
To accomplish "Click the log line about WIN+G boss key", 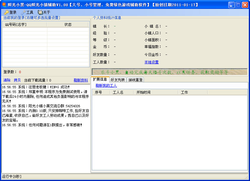I will [x=36, y=87].
